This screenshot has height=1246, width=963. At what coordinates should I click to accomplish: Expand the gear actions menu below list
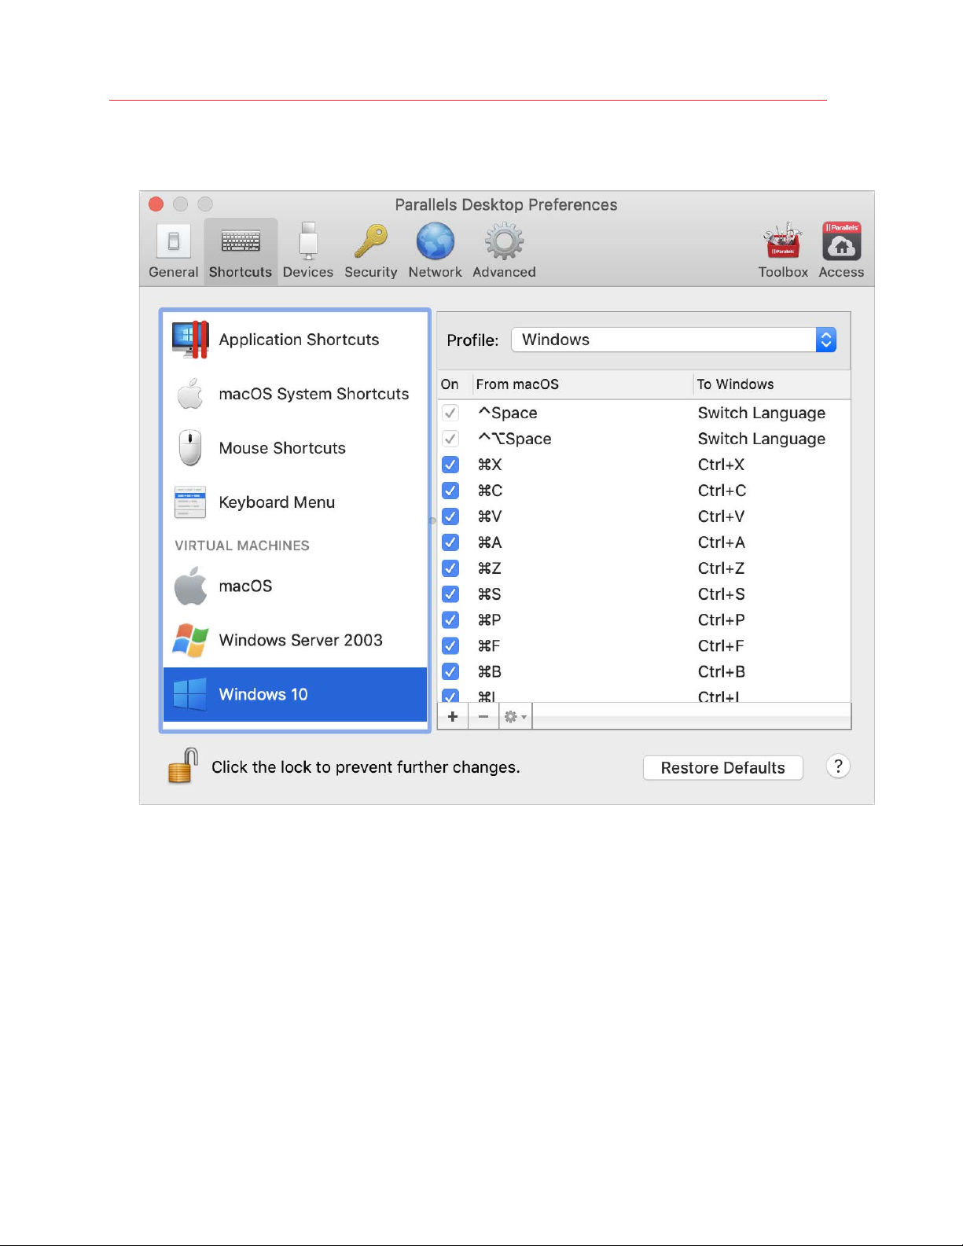click(x=515, y=716)
